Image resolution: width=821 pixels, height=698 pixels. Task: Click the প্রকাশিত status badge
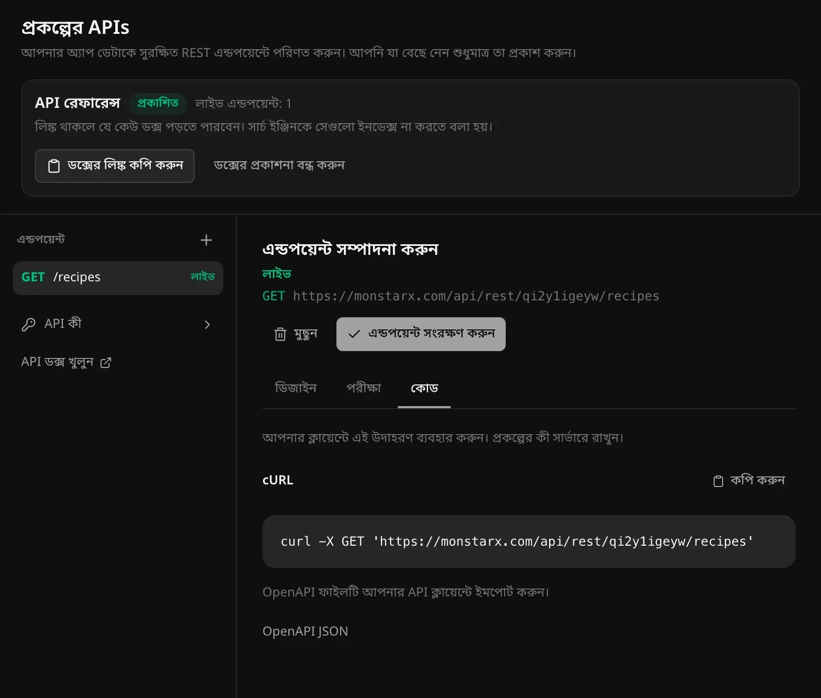click(x=158, y=103)
